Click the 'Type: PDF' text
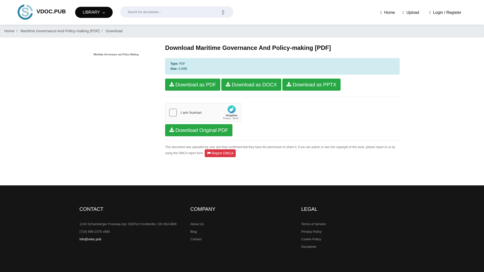The width and height of the screenshot is (484, 272). (178, 64)
